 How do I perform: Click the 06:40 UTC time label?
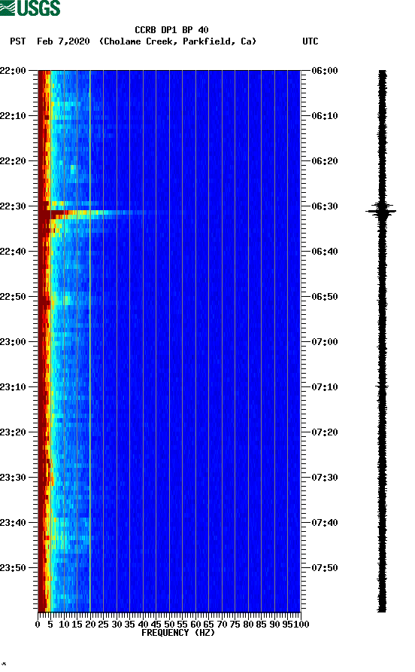coord(325,252)
